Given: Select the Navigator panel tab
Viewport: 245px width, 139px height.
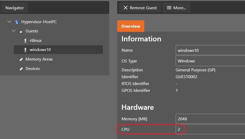Looking at the screenshot, I should click(15, 8).
